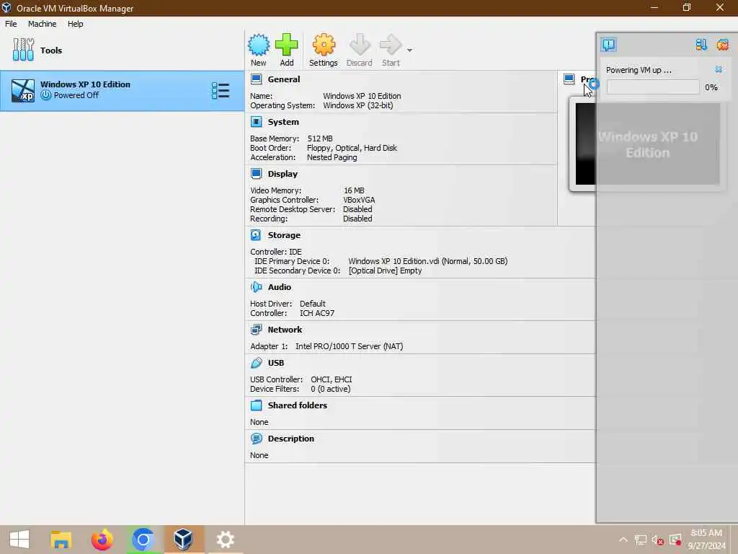Click the Base Memory 512 MB value
This screenshot has height=554, width=738.
tap(320, 138)
